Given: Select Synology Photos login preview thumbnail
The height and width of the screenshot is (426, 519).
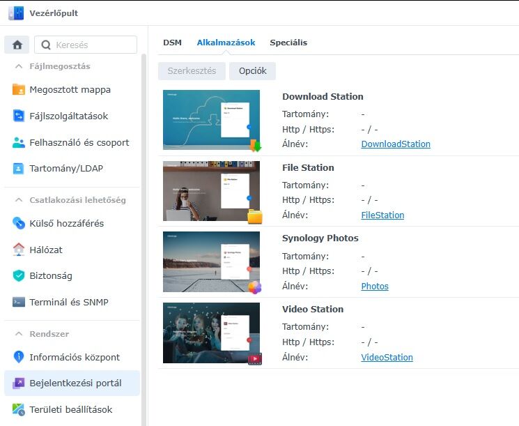Looking at the screenshot, I should point(211,261).
